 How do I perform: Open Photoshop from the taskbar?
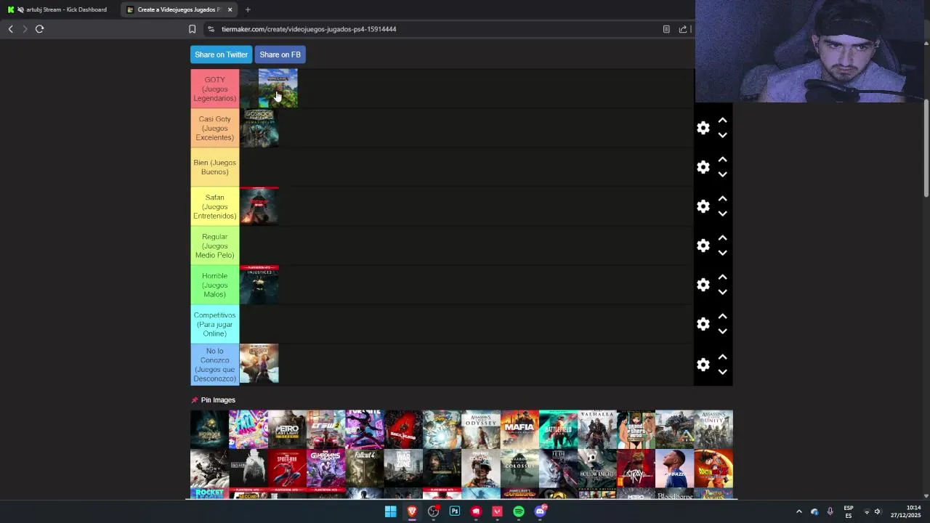(455, 511)
